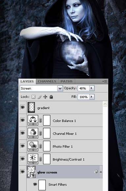Select the gradient layer thumbnail
126x191 pixels.
[x=31, y=107]
